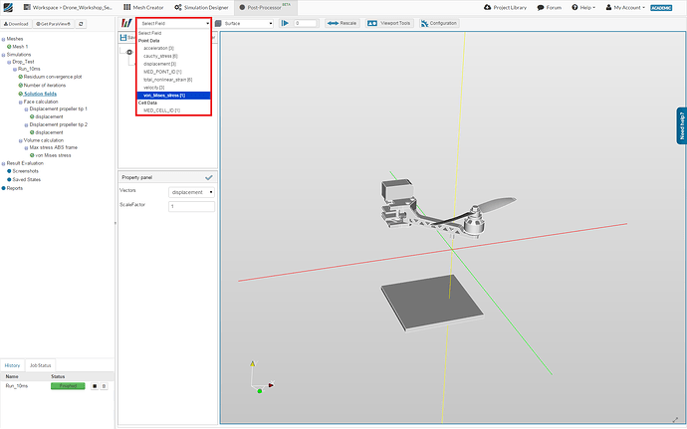This screenshot has height=429, width=687.
Task: Click the SimScale logo icon at top left
Action: click(7, 7)
